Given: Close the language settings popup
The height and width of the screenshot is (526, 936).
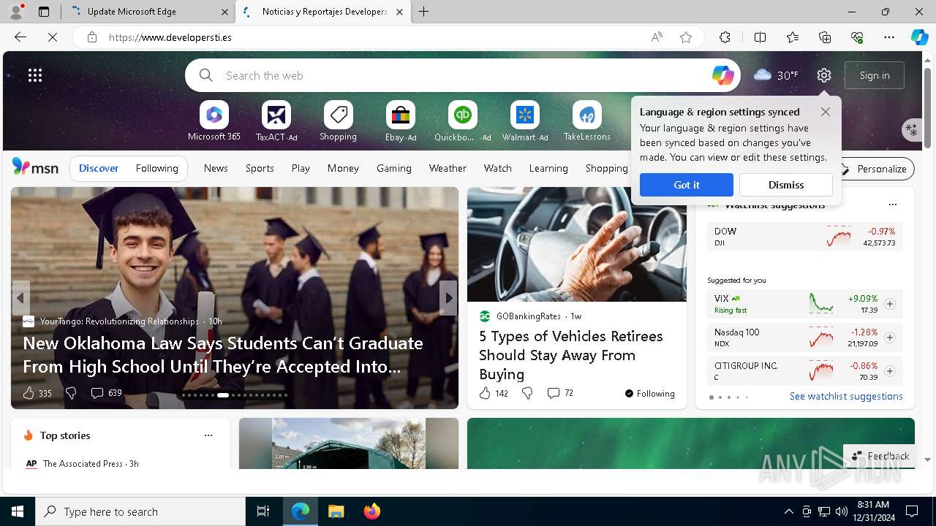Looking at the screenshot, I should (826, 112).
